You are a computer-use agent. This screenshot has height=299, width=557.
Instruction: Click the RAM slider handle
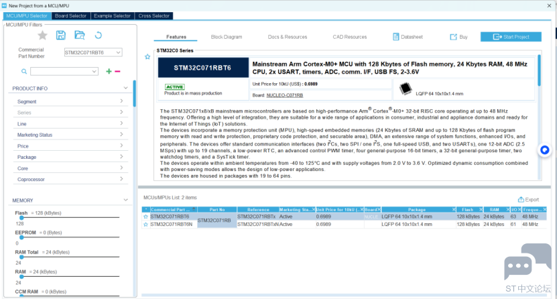(x=21, y=276)
